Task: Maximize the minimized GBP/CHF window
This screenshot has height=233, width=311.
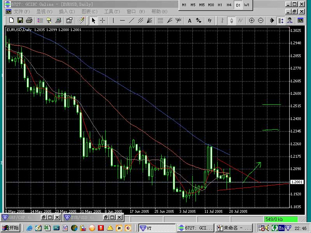Action: (50, 217)
